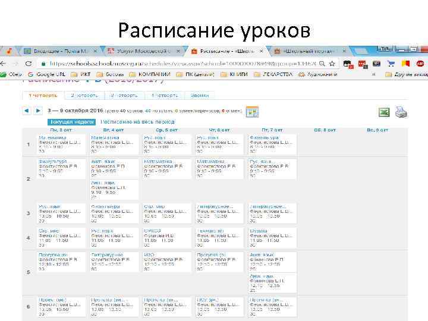
Task: Open the Сб, 8 окт day header
Action: pos(325,130)
